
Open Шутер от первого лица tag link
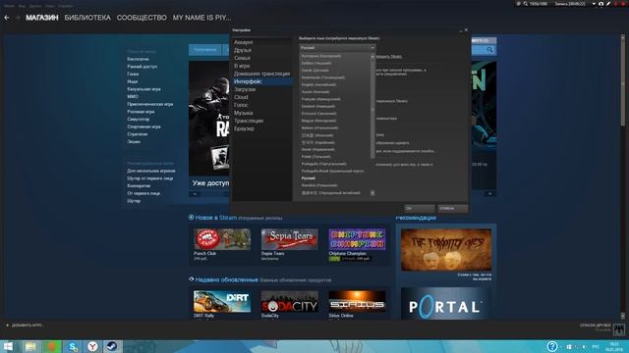tap(150, 178)
